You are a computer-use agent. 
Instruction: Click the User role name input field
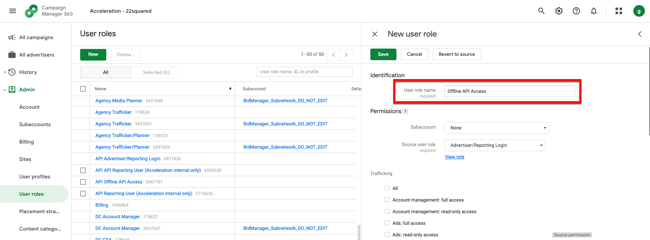(x=510, y=91)
